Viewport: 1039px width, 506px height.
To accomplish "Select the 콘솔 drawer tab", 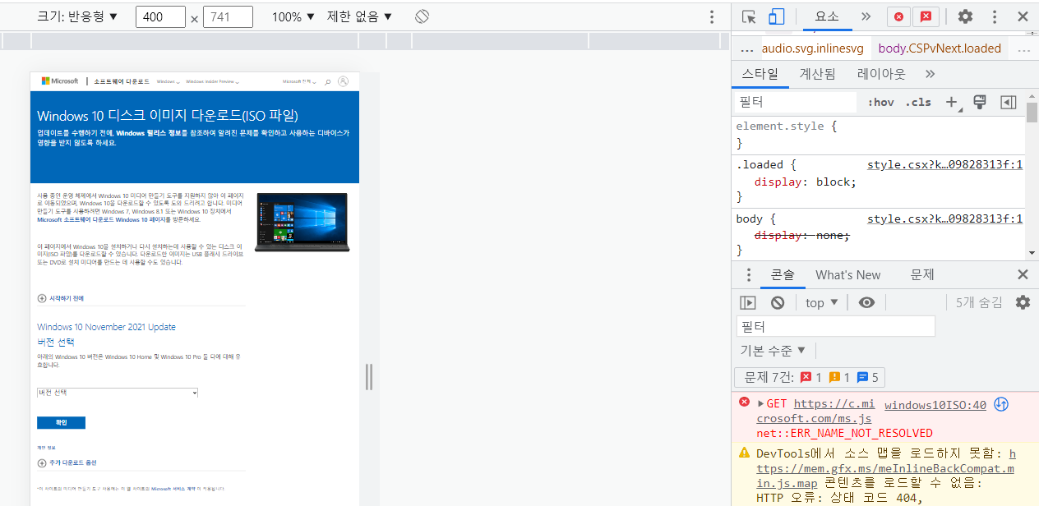I will pos(783,274).
